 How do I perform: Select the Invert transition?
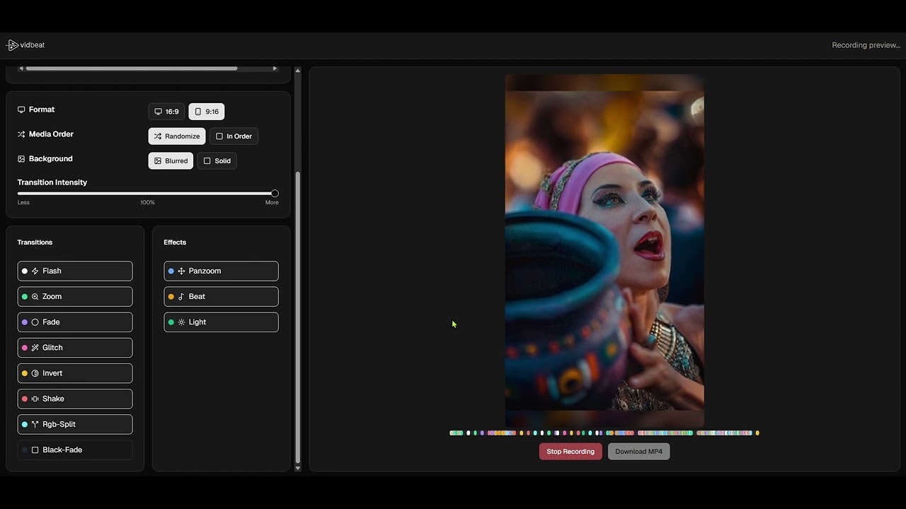click(x=74, y=373)
